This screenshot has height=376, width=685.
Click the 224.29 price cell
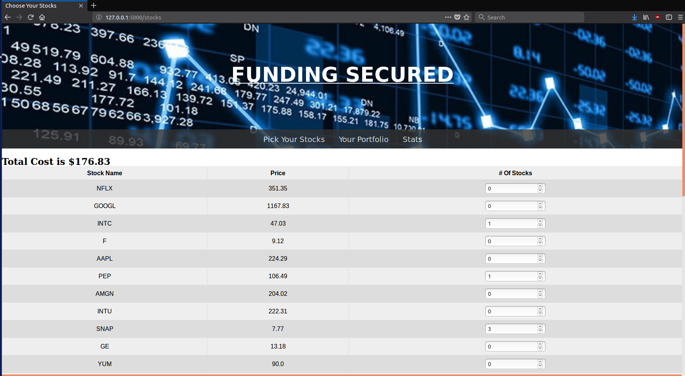[278, 258]
